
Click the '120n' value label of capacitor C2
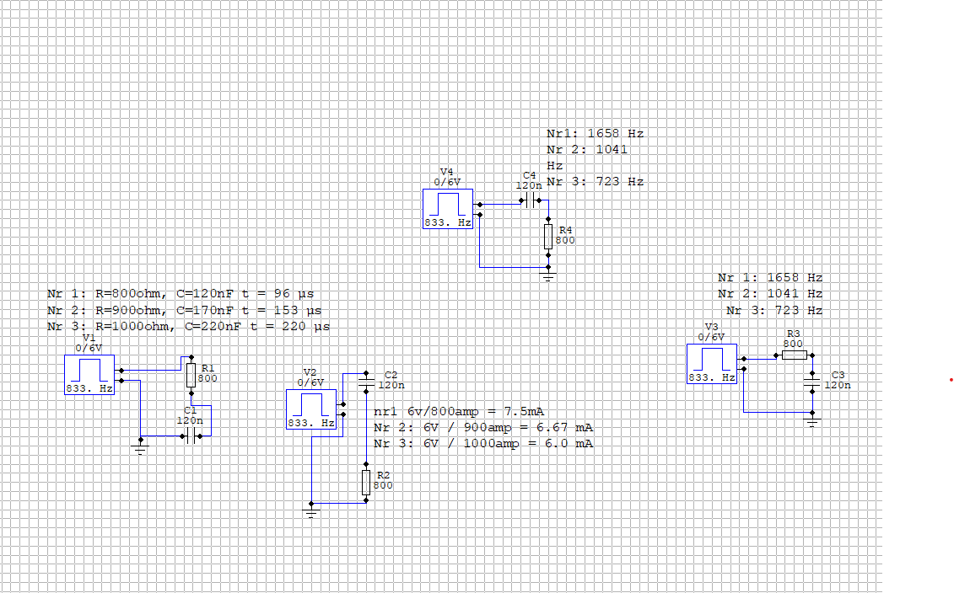391,385
